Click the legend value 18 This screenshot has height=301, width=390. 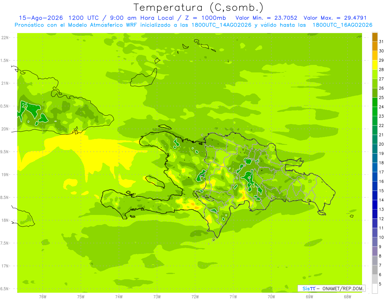pyautogui.click(x=382, y=163)
